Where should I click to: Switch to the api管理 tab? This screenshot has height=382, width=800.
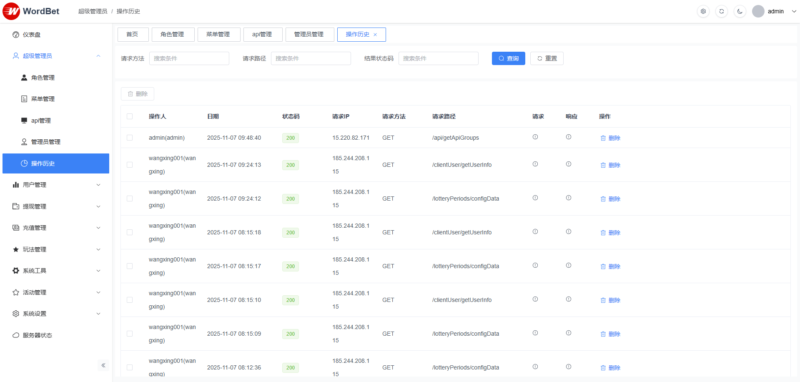[262, 35]
